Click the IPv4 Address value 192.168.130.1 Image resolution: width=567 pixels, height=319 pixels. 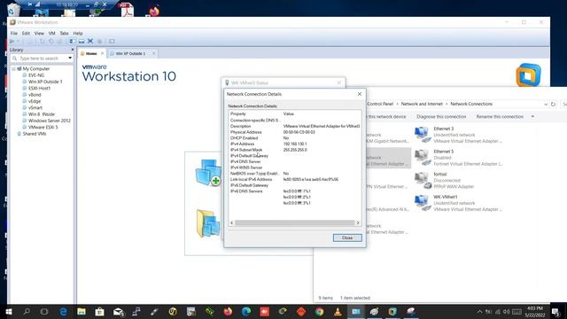point(295,144)
